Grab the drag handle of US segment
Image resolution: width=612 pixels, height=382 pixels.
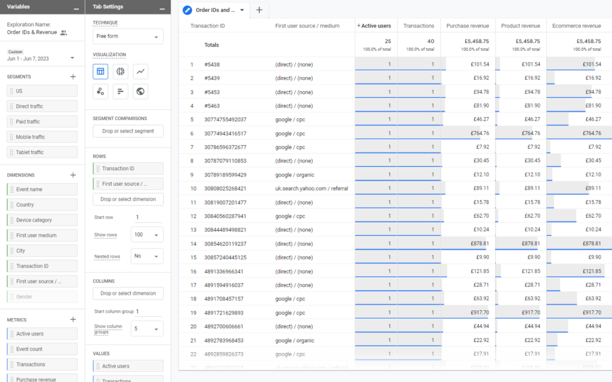pyautogui.click(x=11, y=91)
